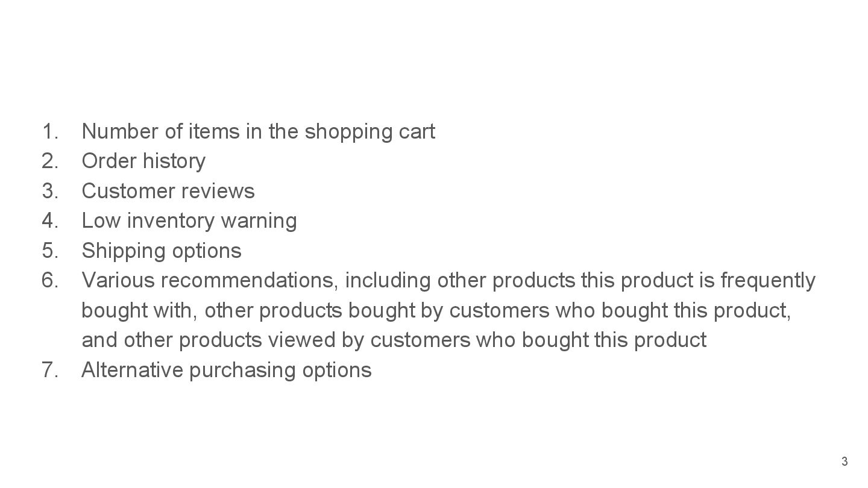Click the list number '3.'
Viewport: 868px width, 488px height.
51,191
